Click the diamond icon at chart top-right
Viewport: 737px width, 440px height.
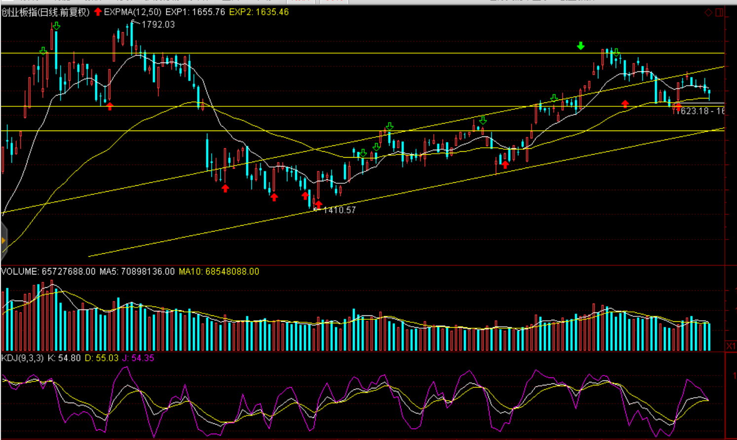(708, 12)
